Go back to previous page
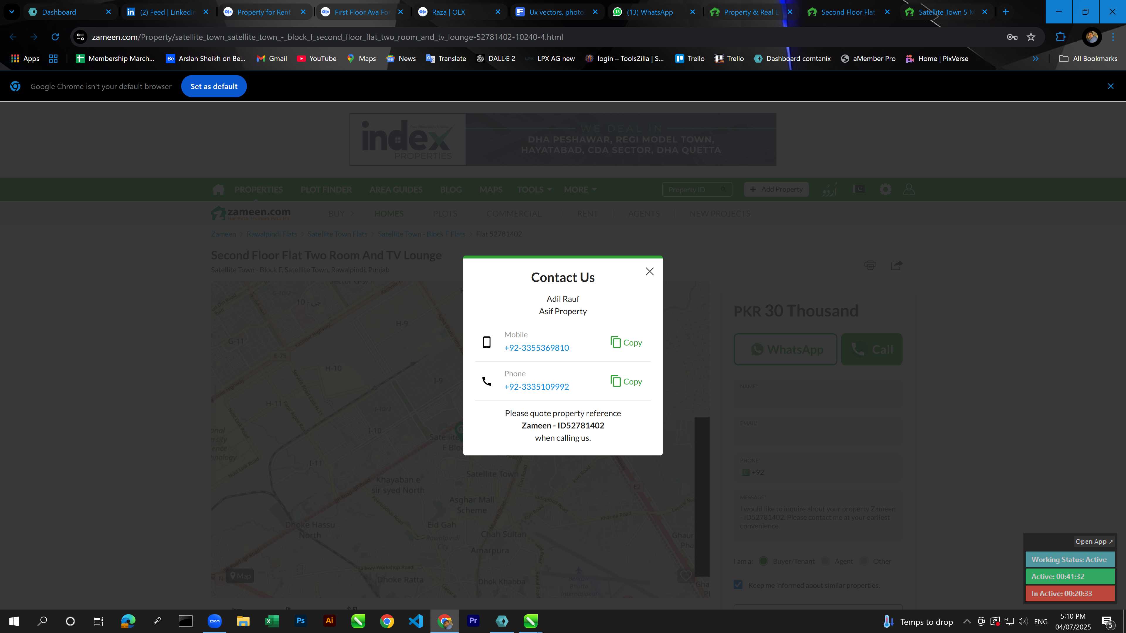This screenshot has height=633, width=1126. [x=13, y=37]
